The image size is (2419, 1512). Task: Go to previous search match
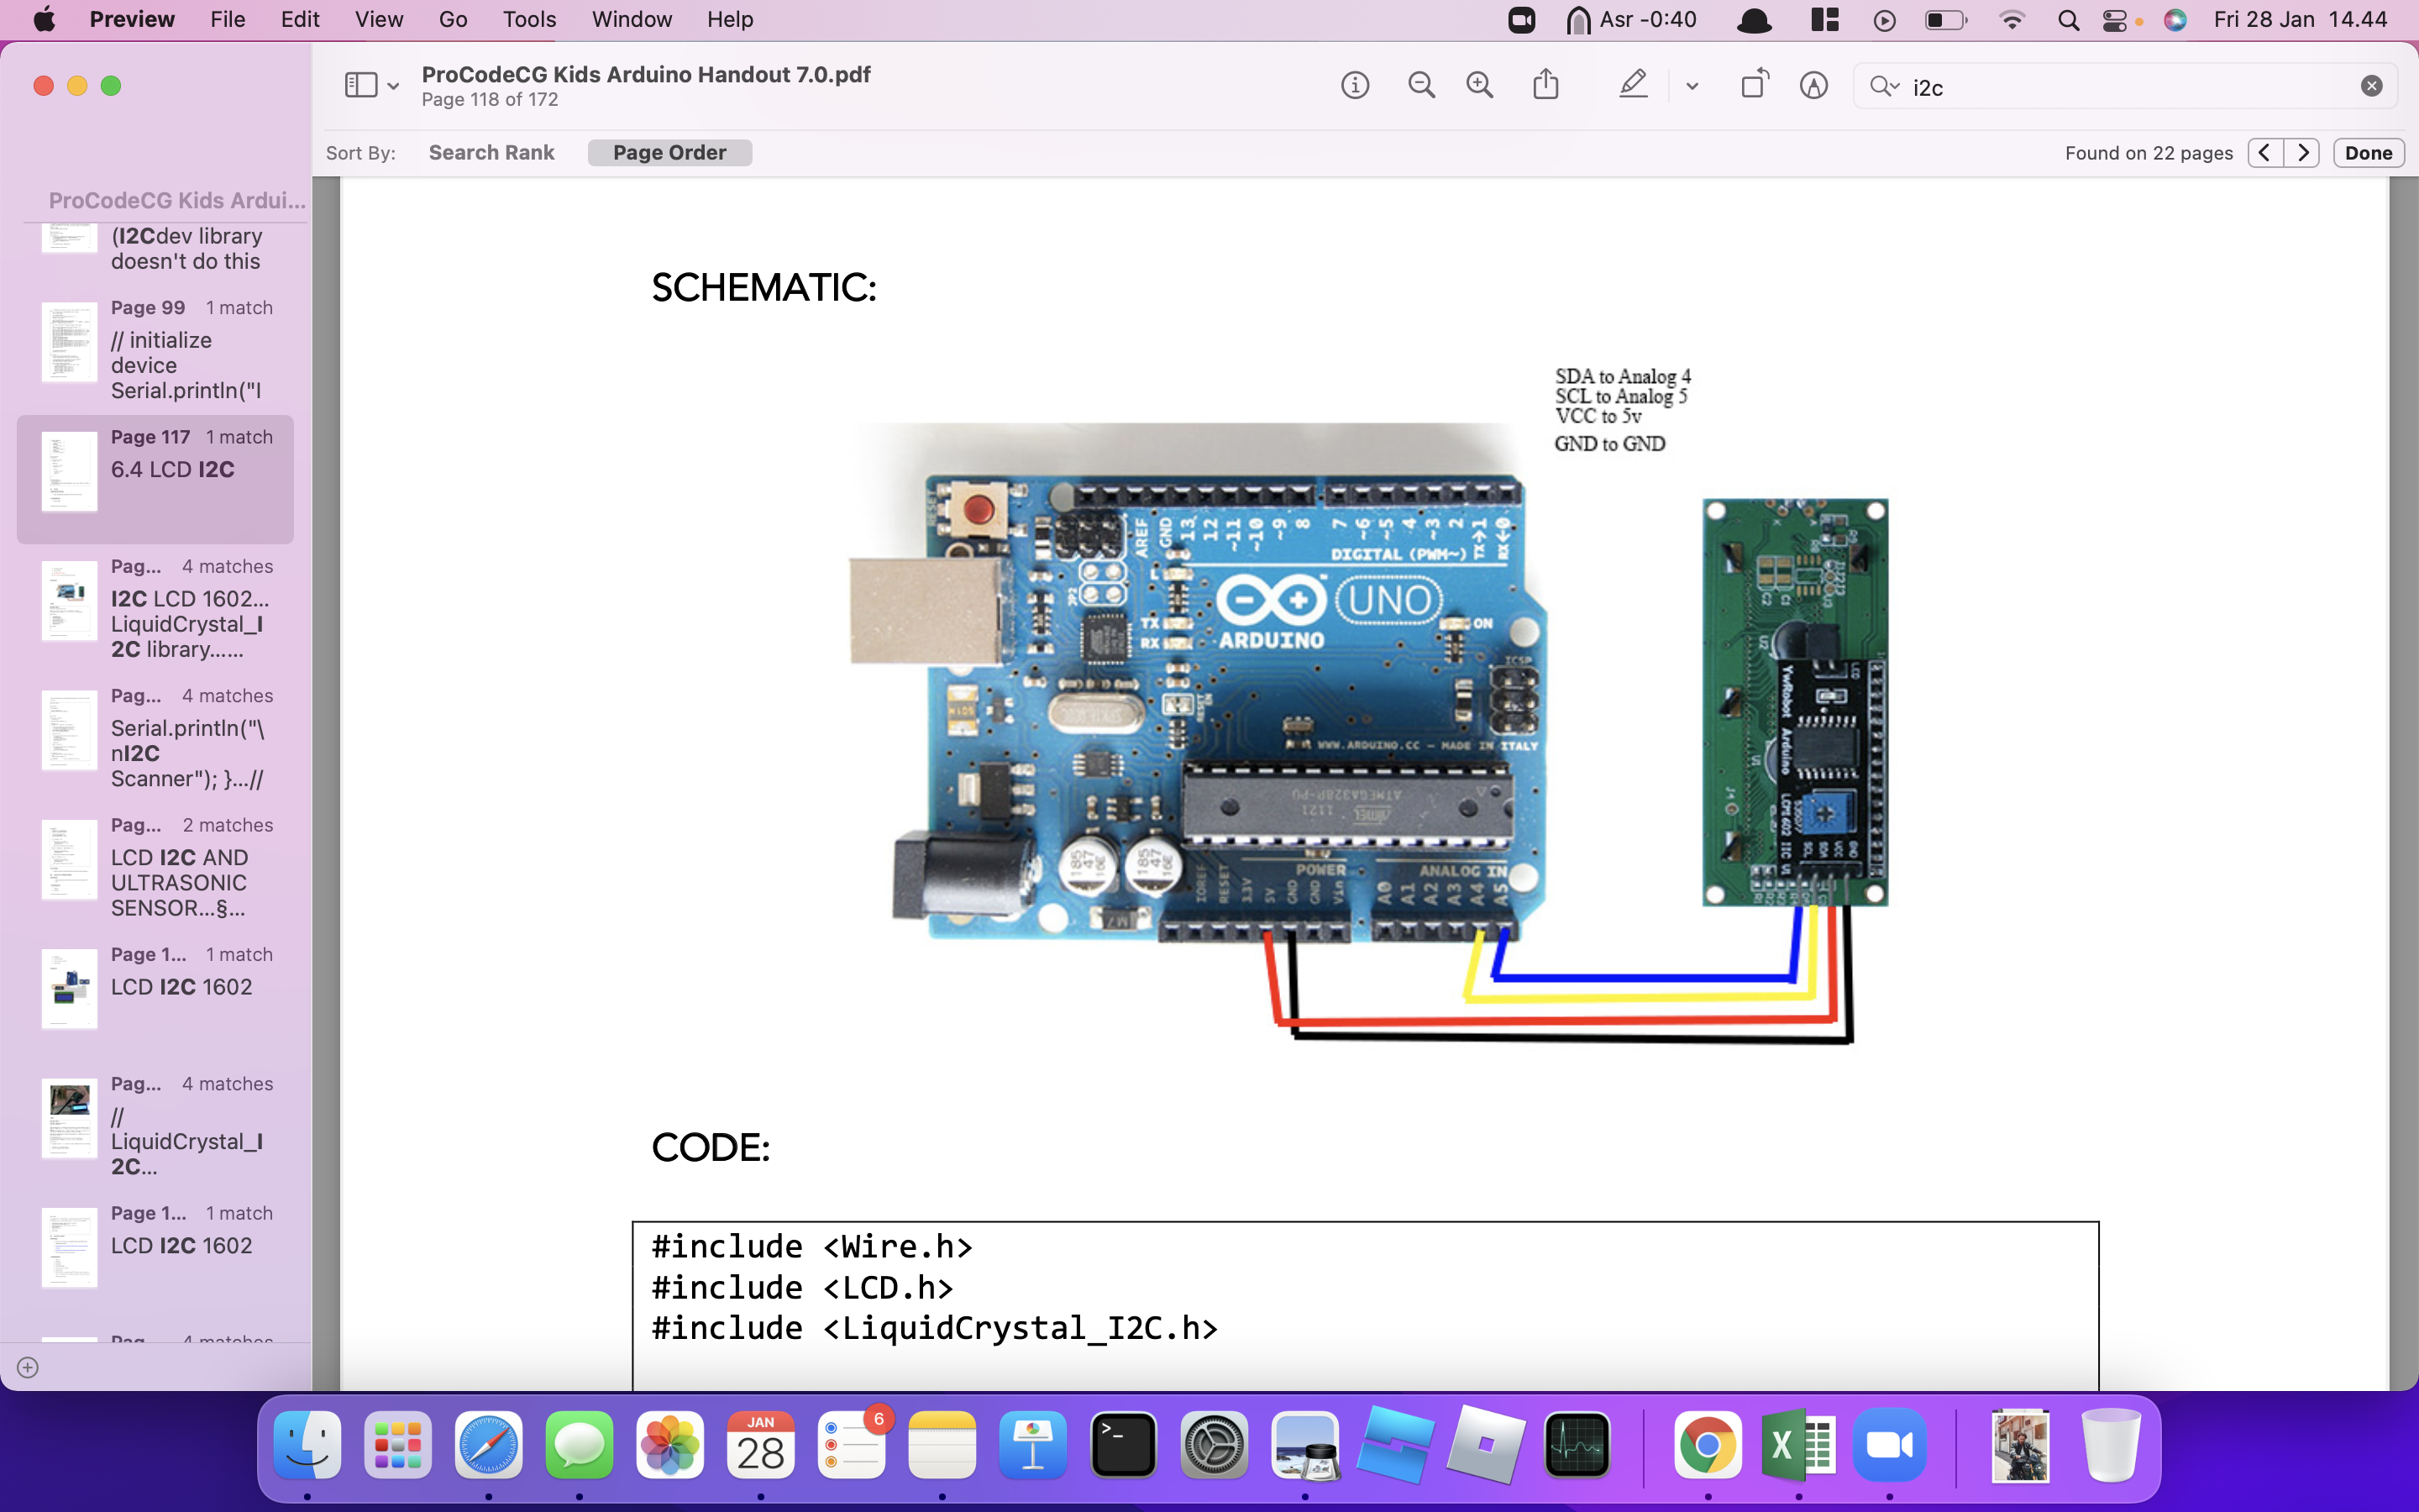click(2265, 153)
